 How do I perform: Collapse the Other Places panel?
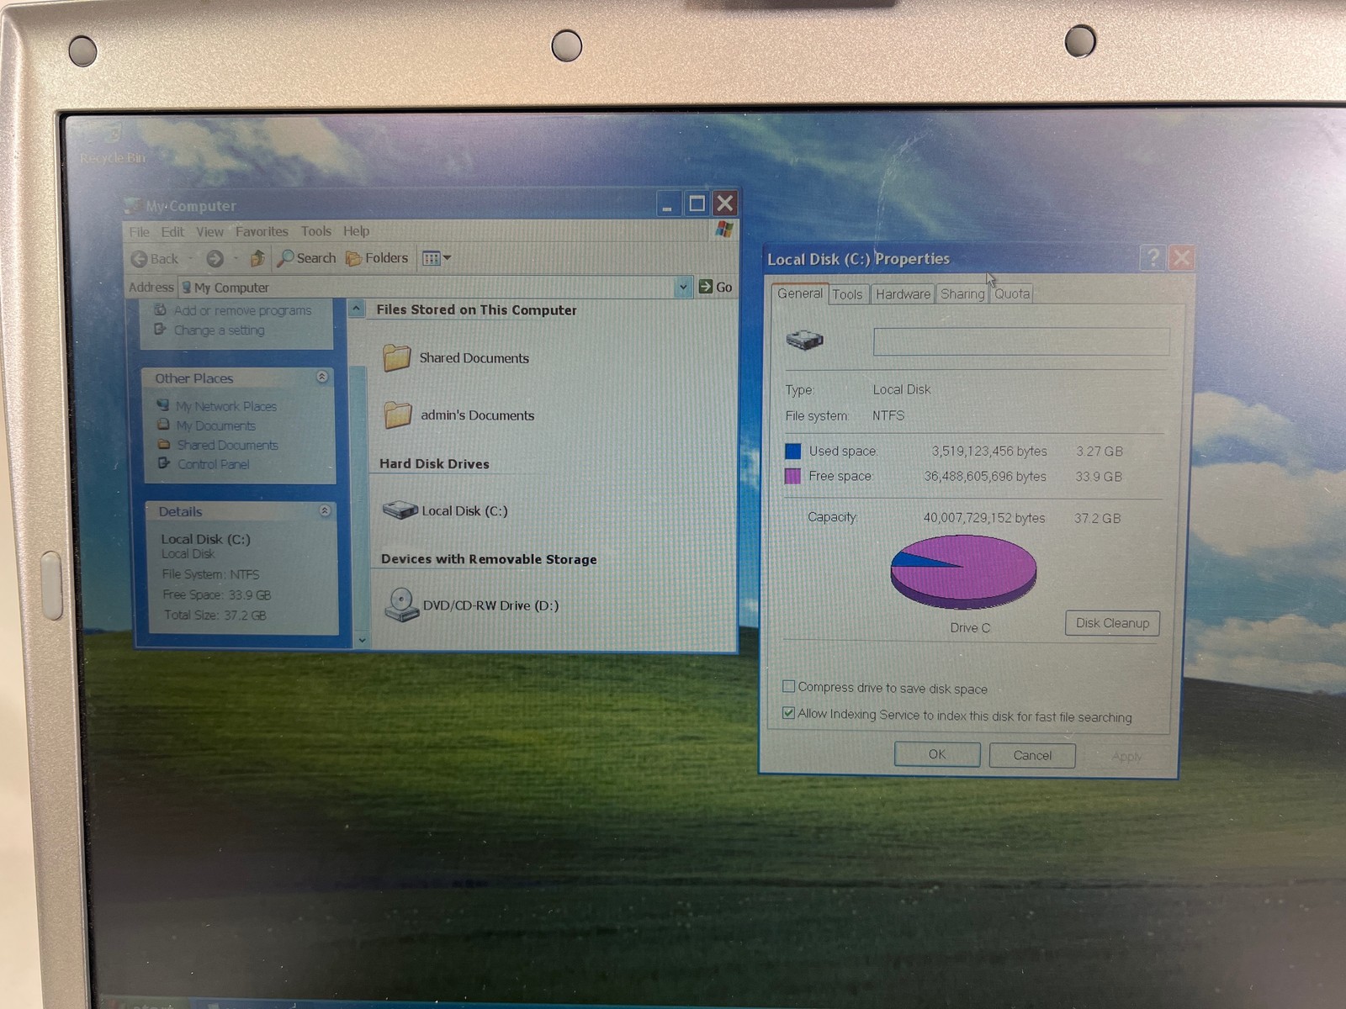click(322, 377)
